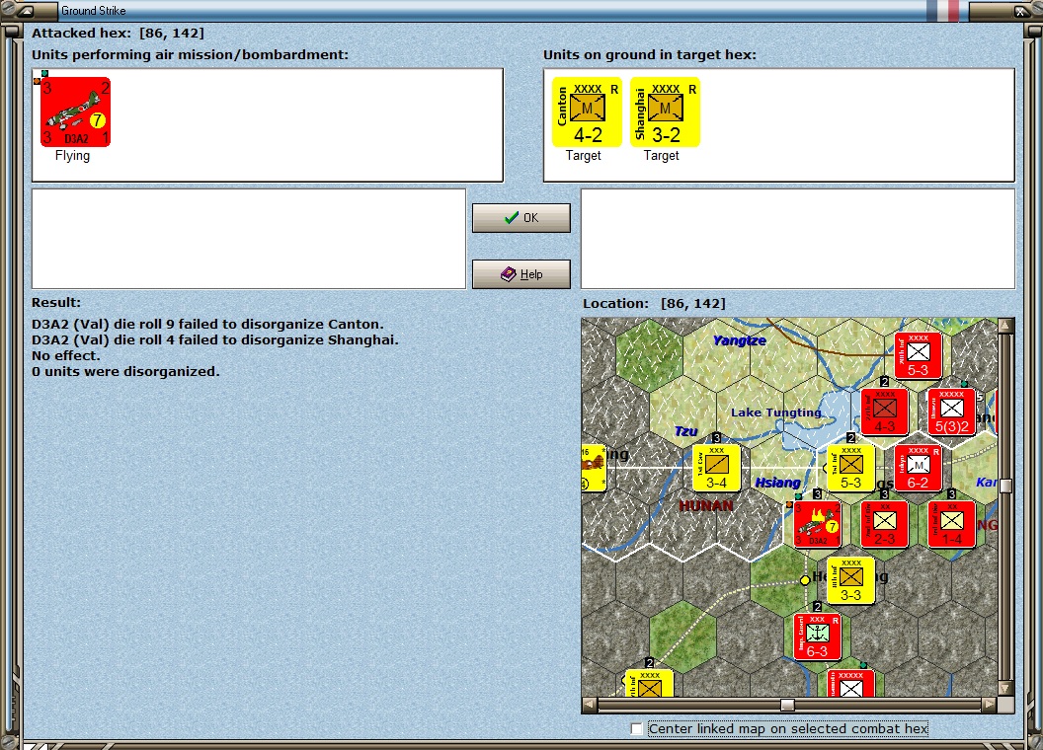
Task: Click the Shanghai die roll 4 result line
Action: coord(215,340)
